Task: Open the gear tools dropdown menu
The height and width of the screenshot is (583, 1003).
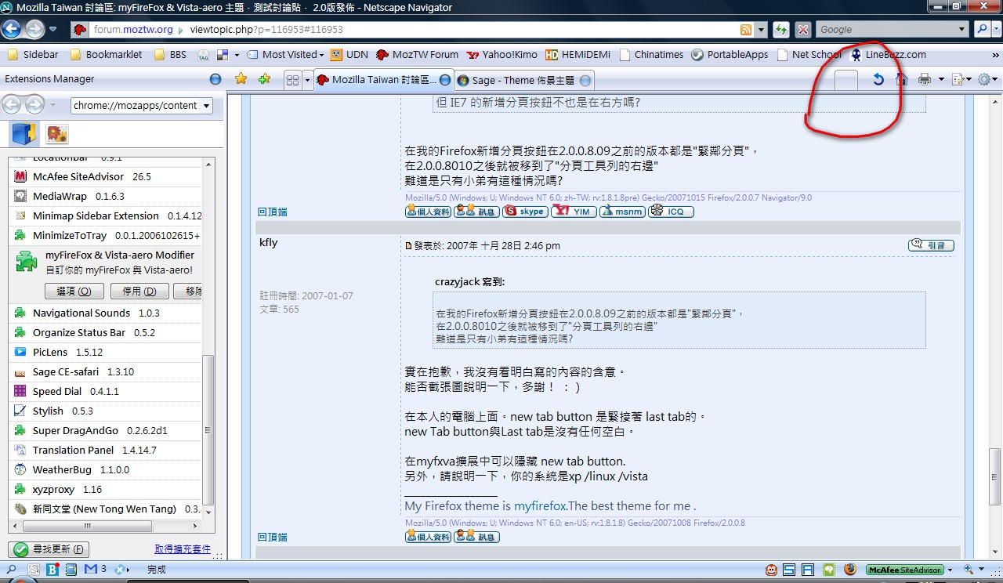Action: 989,79
